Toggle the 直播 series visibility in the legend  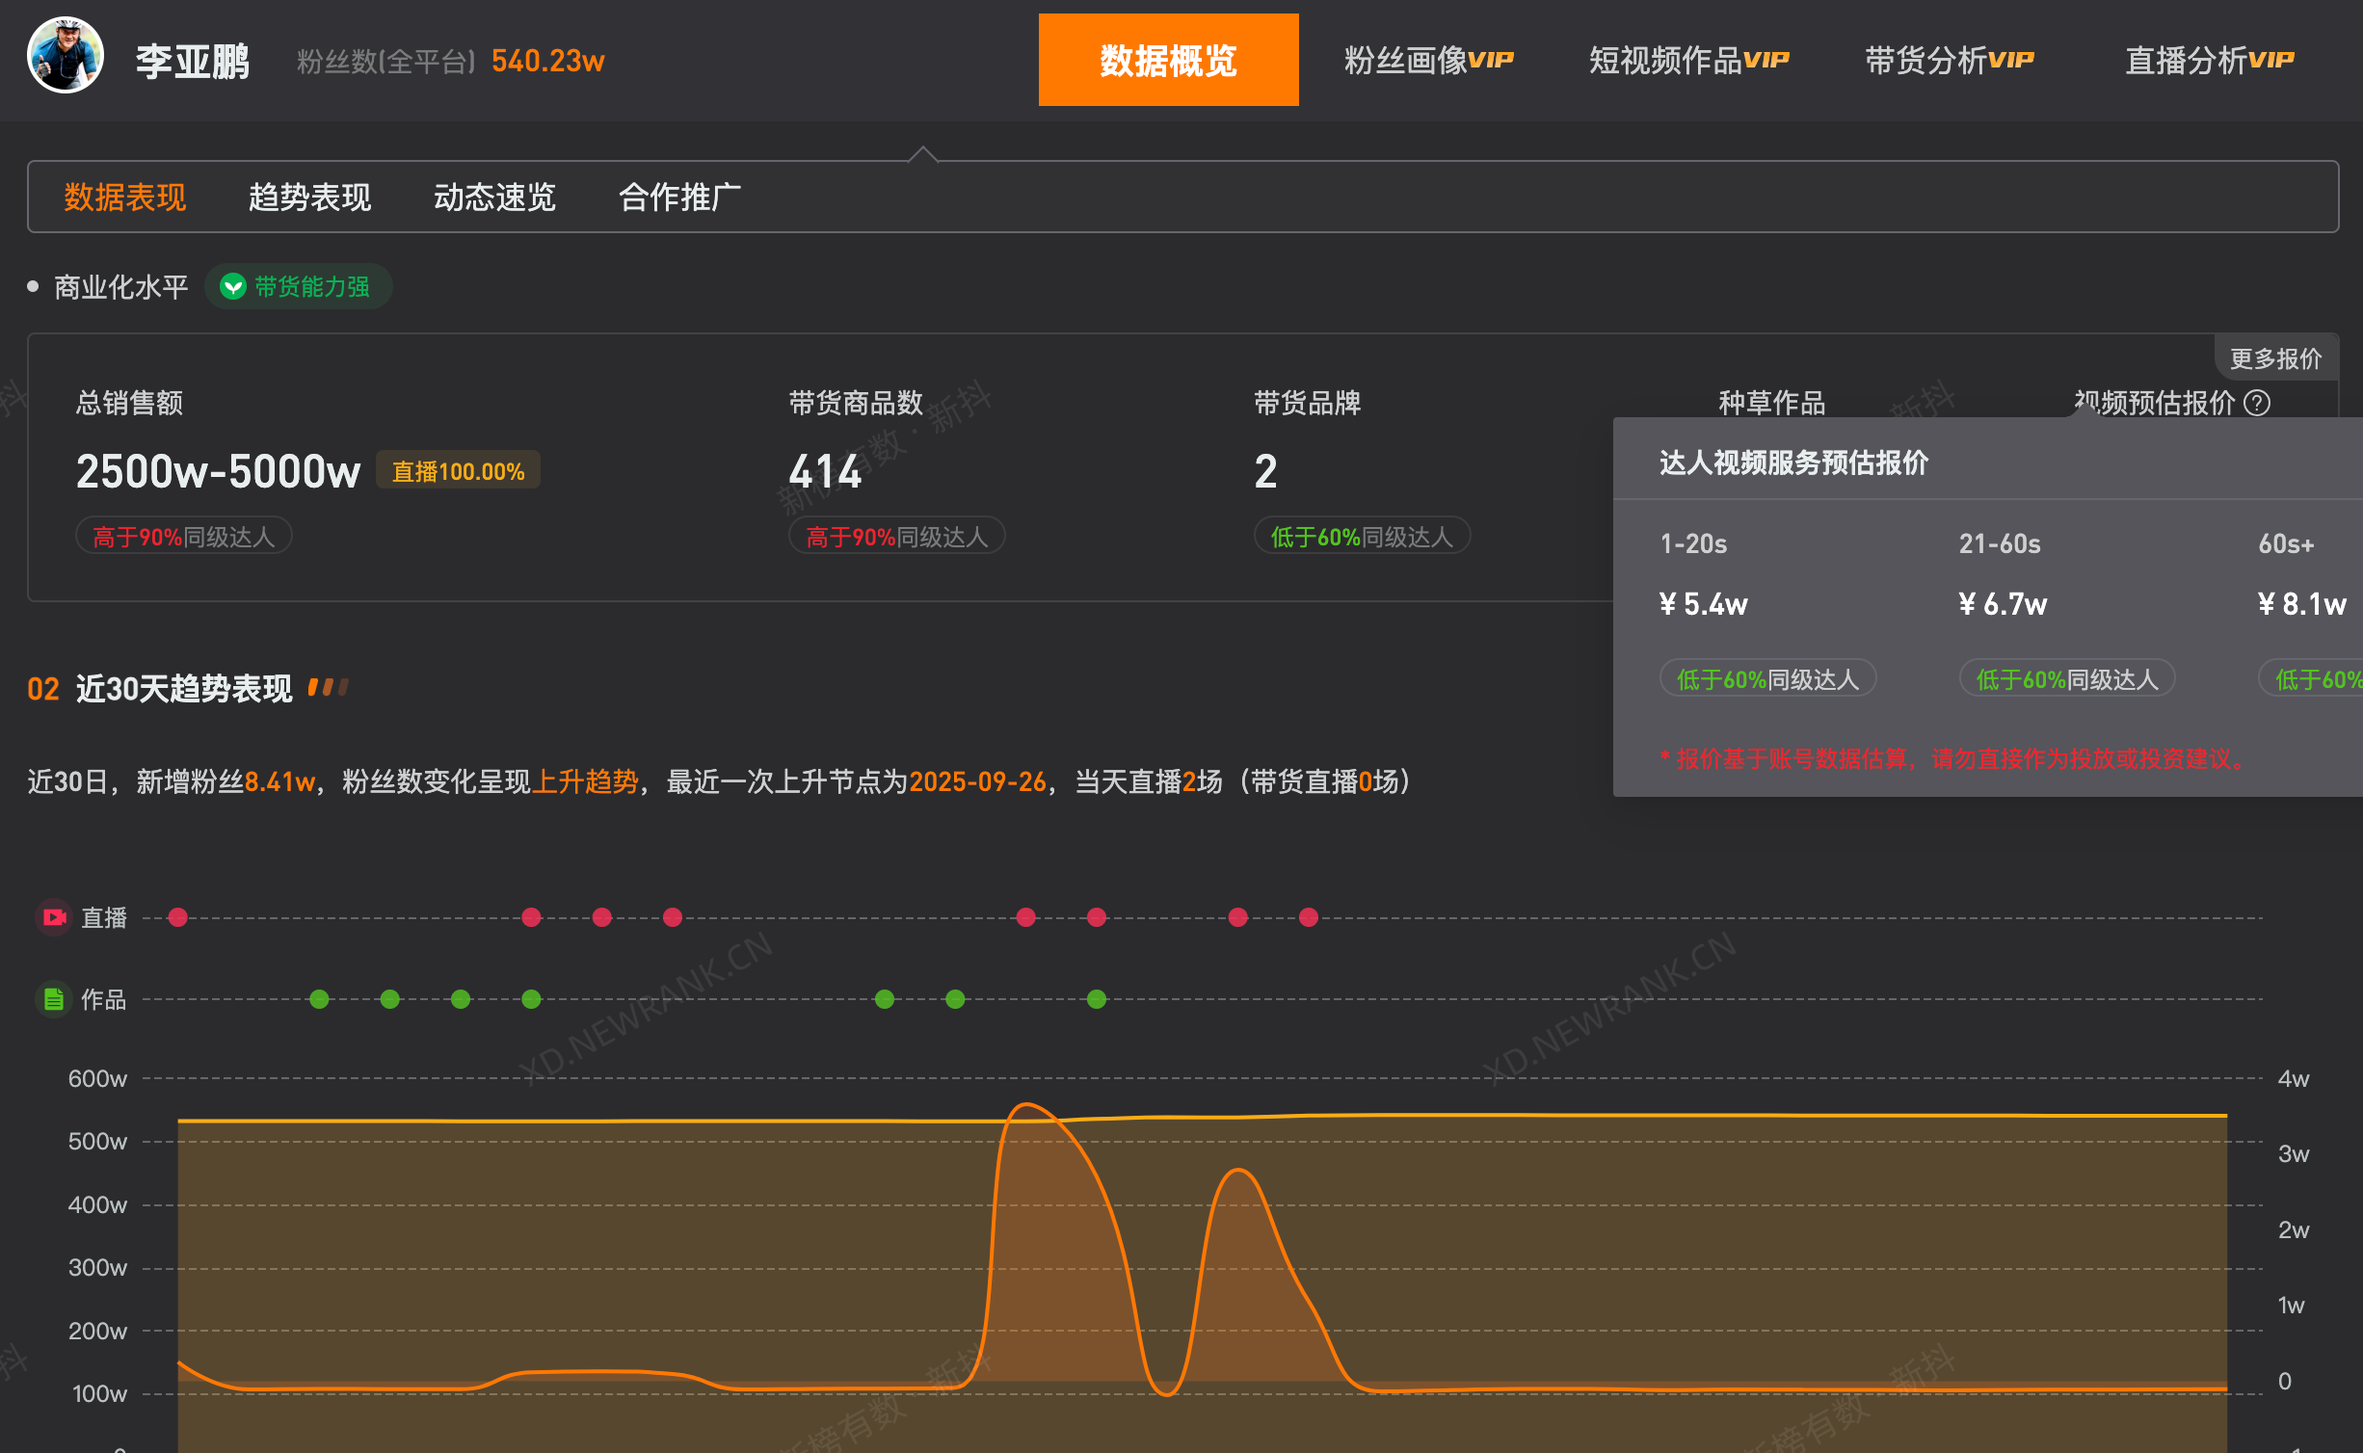pos(104,917)
